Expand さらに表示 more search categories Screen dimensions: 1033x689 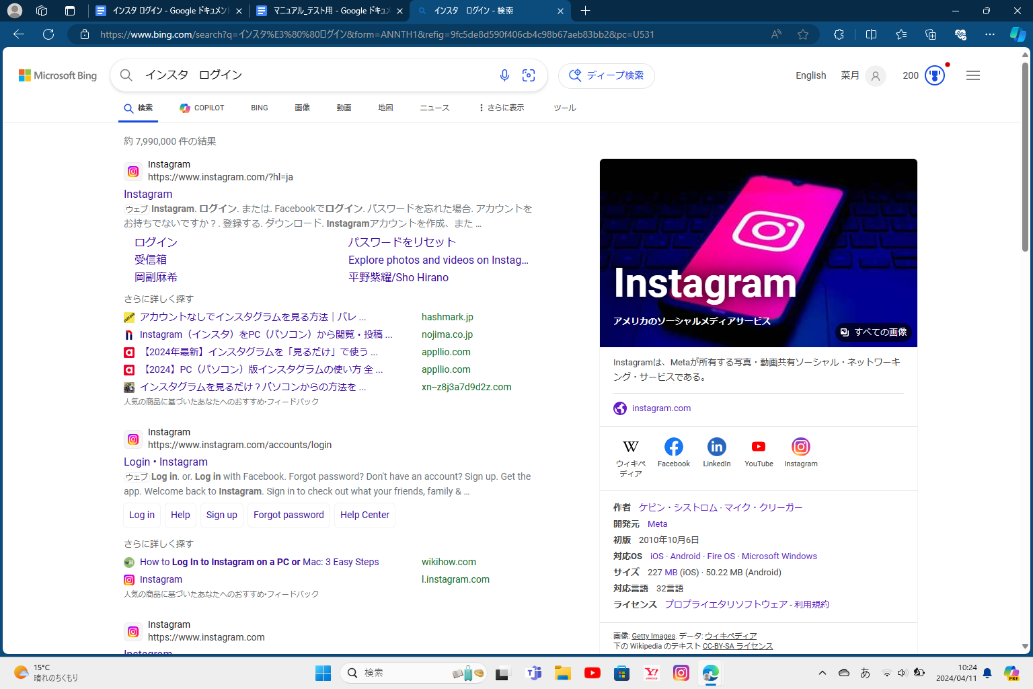[x=502, y=108]
